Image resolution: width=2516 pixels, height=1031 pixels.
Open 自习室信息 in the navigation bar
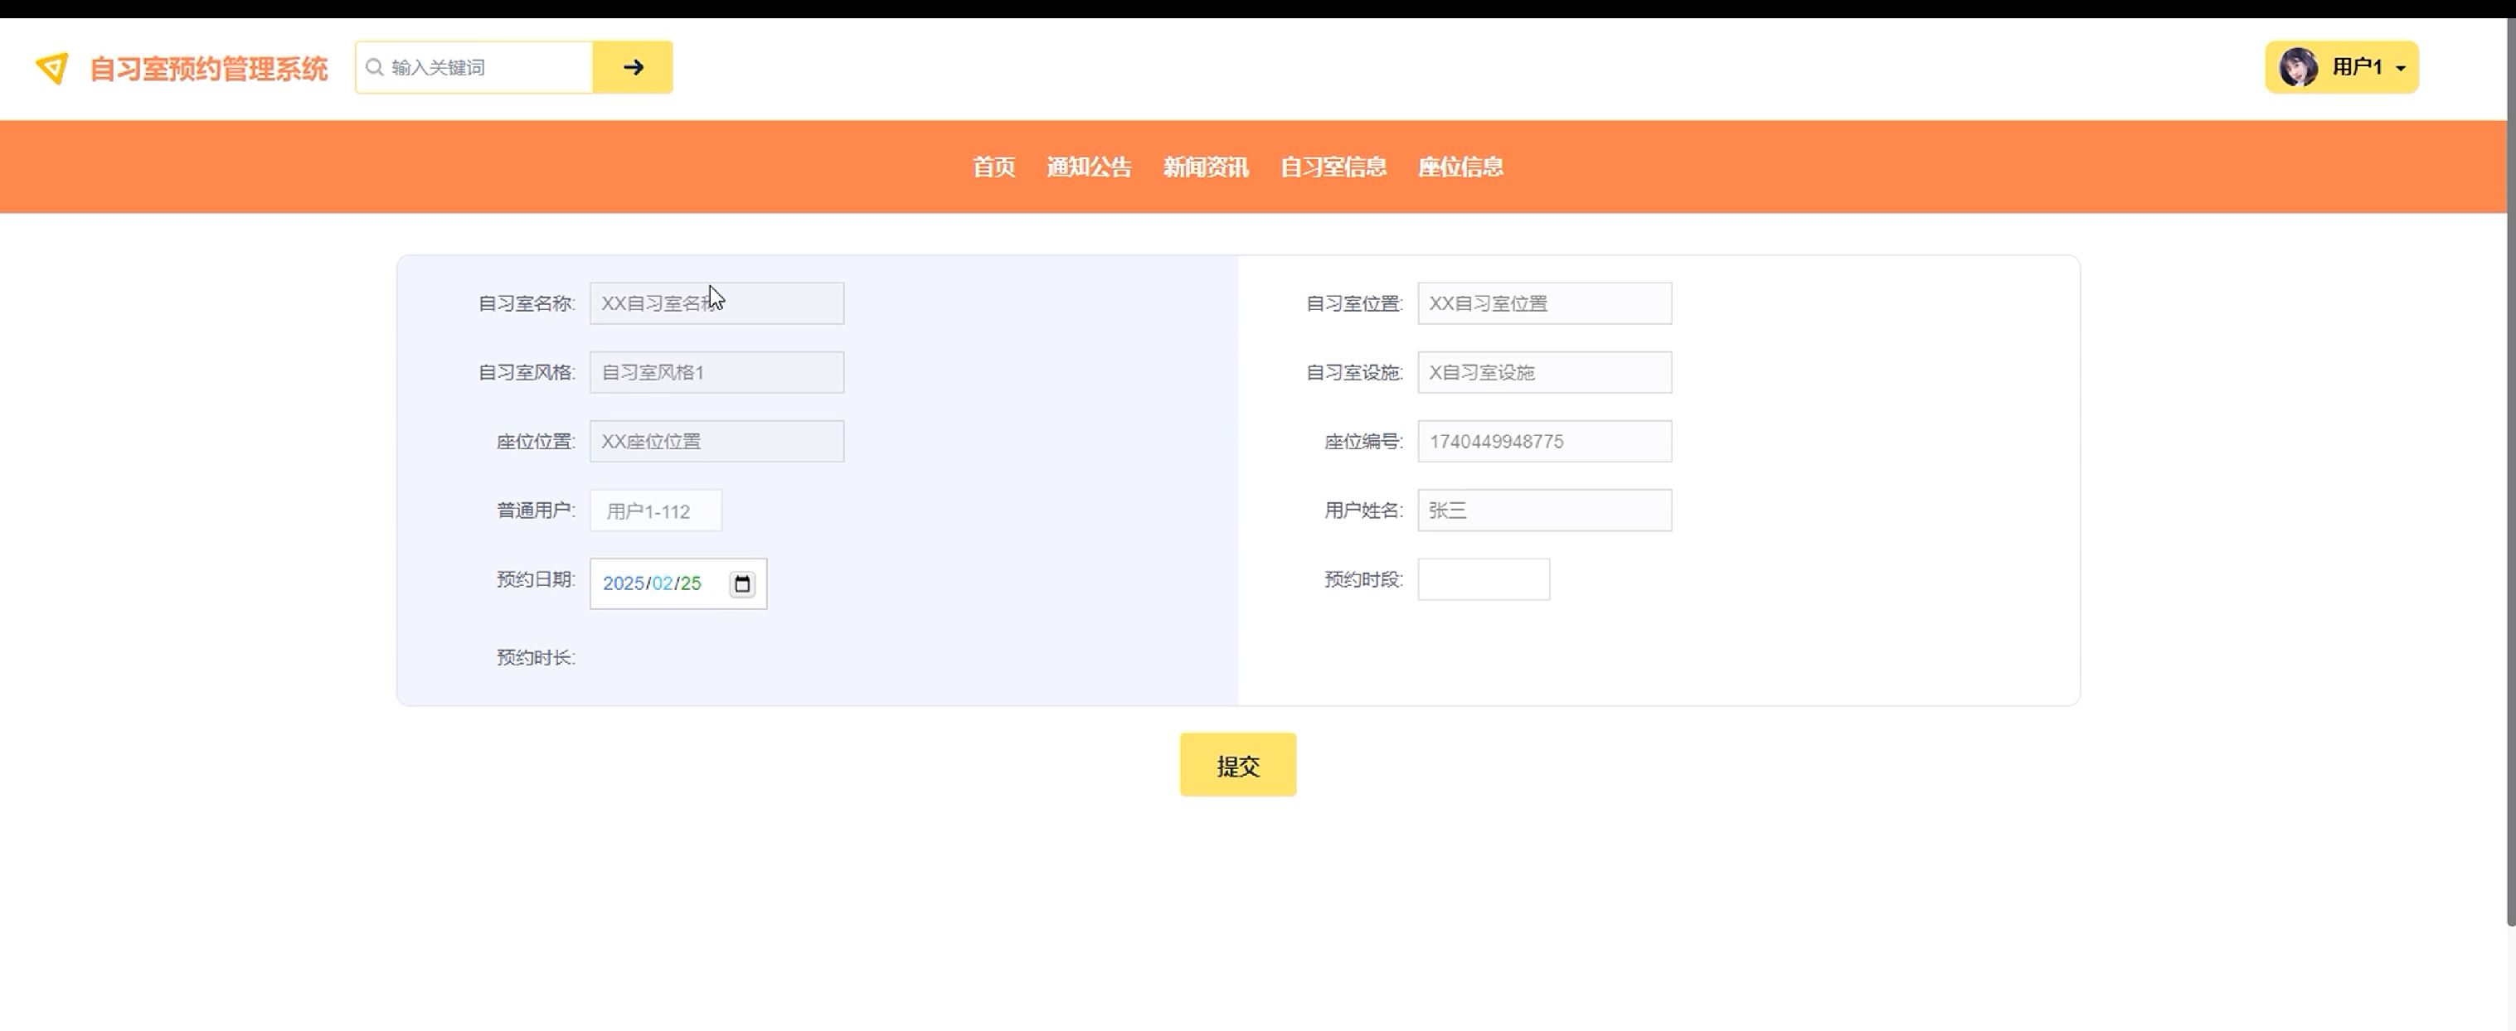(1333, 167)
